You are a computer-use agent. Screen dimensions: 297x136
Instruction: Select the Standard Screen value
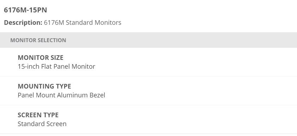click(42, 124)
